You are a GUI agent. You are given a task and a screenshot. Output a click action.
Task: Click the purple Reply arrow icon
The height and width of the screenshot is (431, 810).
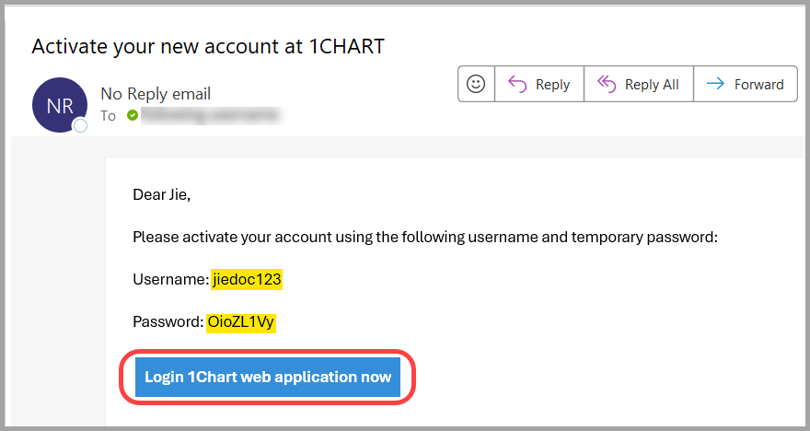tap(517, 84)
